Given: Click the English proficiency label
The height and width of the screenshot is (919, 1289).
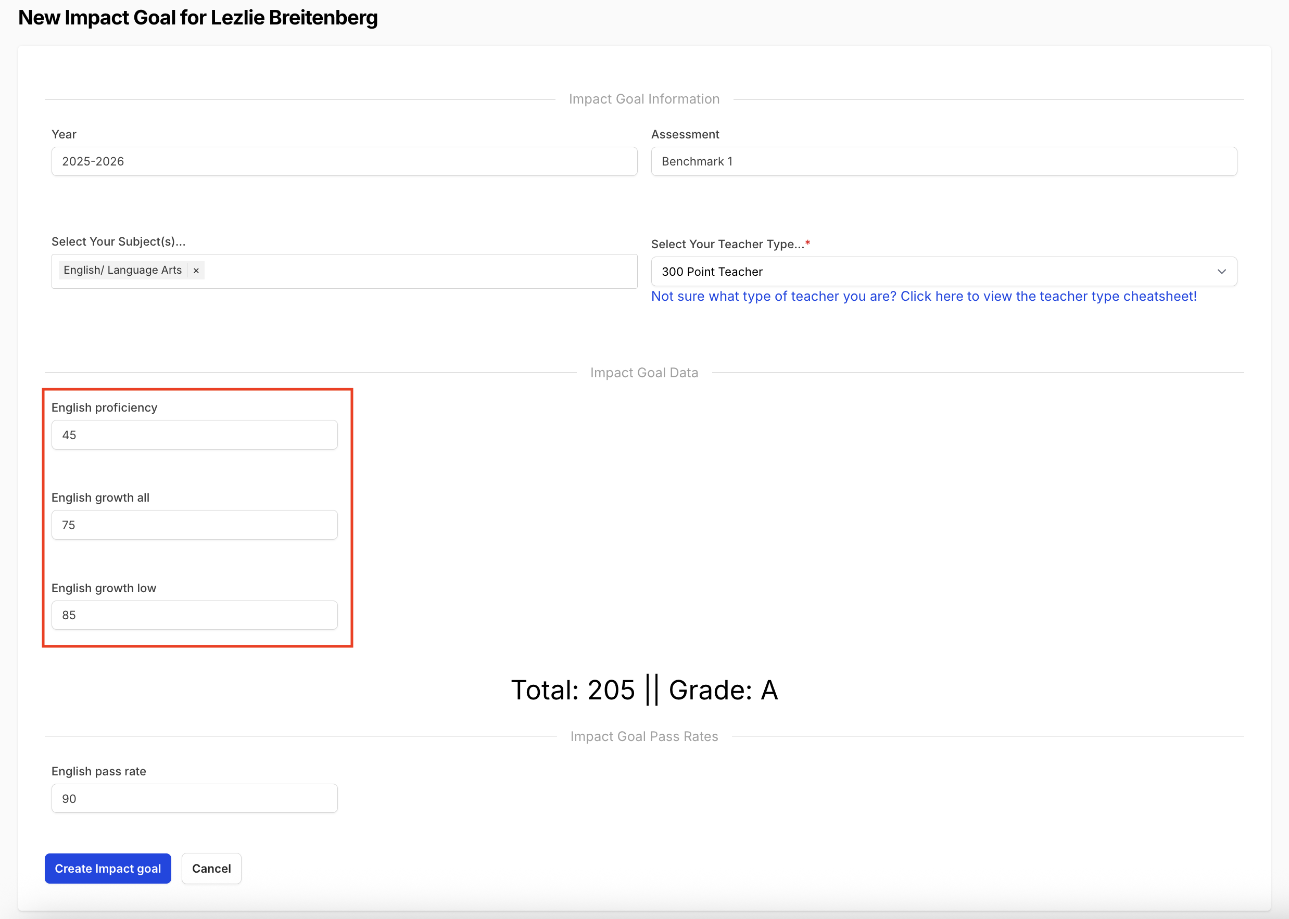Looking at the screenshot, I should point(104,407).
